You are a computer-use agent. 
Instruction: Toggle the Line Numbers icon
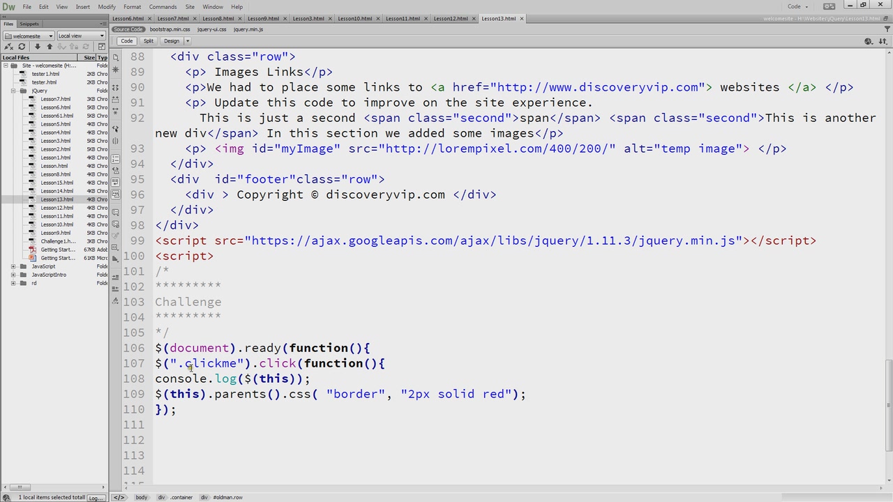click(116, 159)
